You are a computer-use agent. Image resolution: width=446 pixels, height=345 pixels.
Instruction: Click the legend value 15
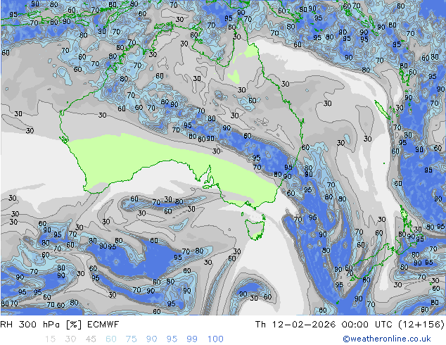click(x=50, y=339)
